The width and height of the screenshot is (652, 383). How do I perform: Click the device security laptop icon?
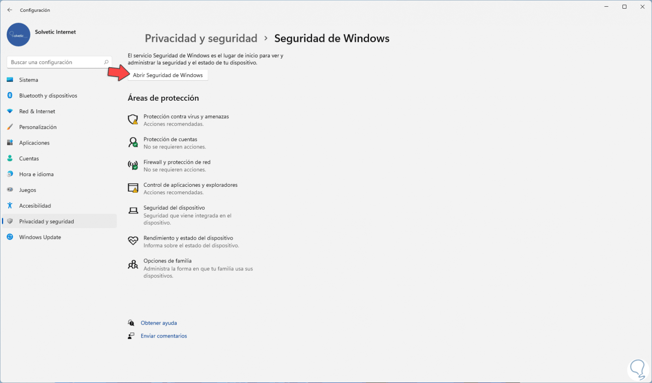tap(133, 210)
